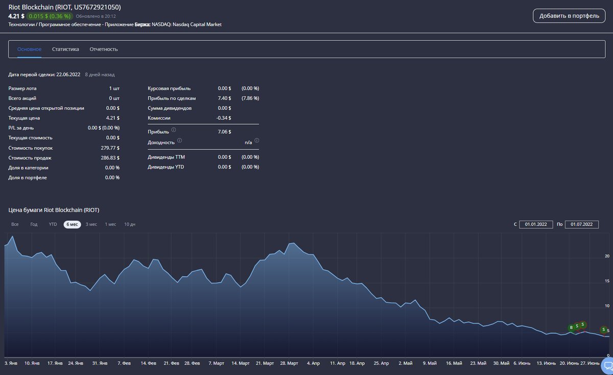The height and width of the screenshot is (375, 613).
Task: Click the B buy marker on chart
Action: [x=571, y=327]
